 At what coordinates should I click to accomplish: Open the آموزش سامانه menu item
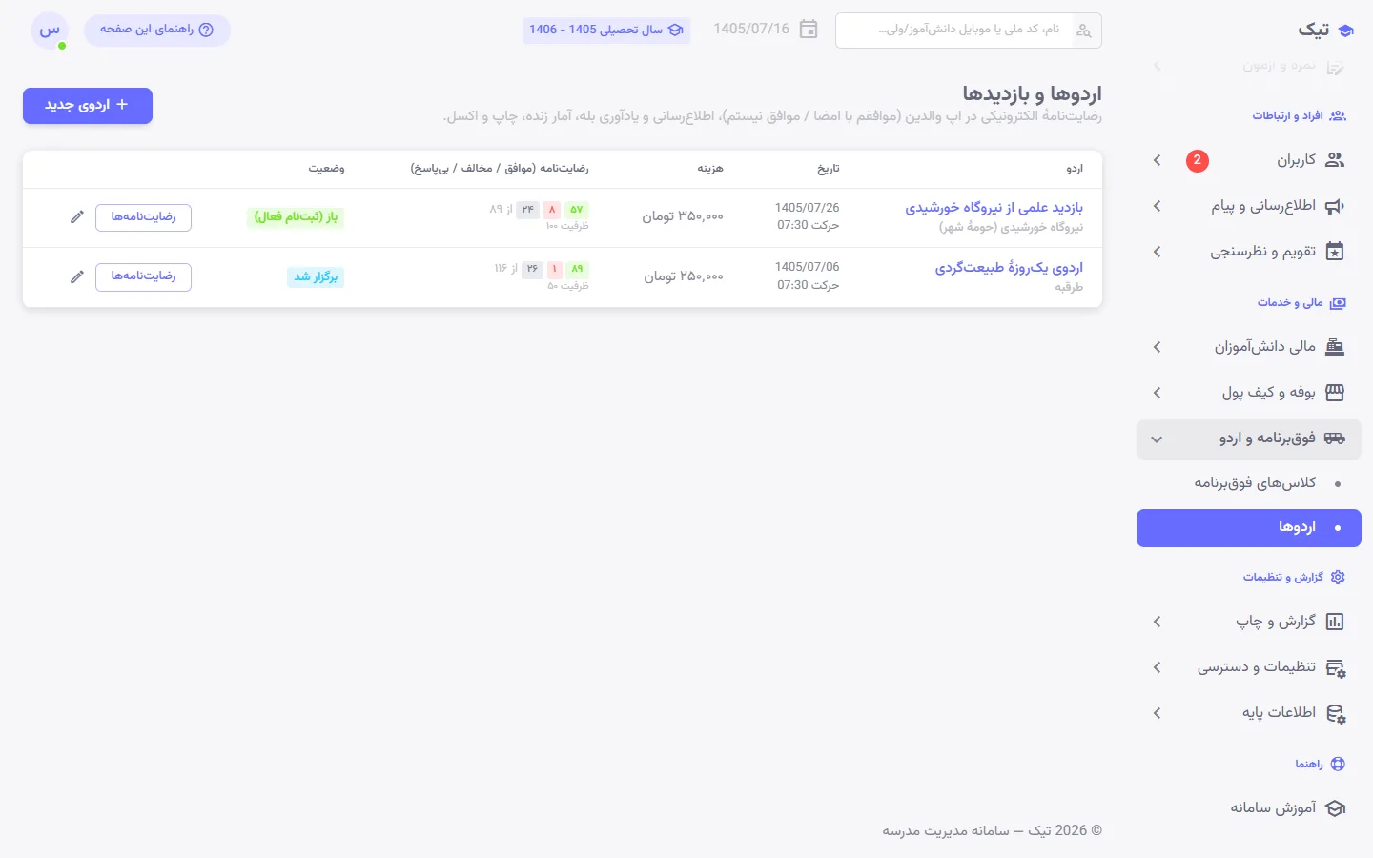[x=1249, y=808]
